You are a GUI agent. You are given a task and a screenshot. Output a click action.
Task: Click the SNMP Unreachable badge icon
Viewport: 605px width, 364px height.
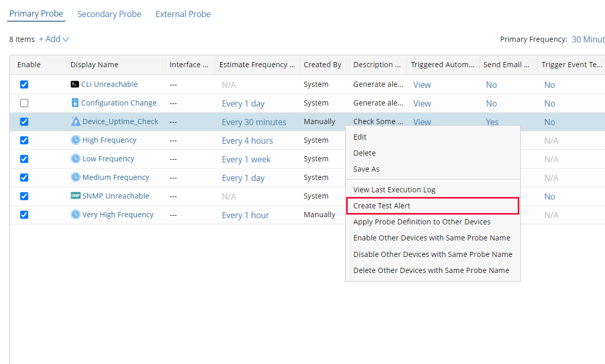[74, 196]
